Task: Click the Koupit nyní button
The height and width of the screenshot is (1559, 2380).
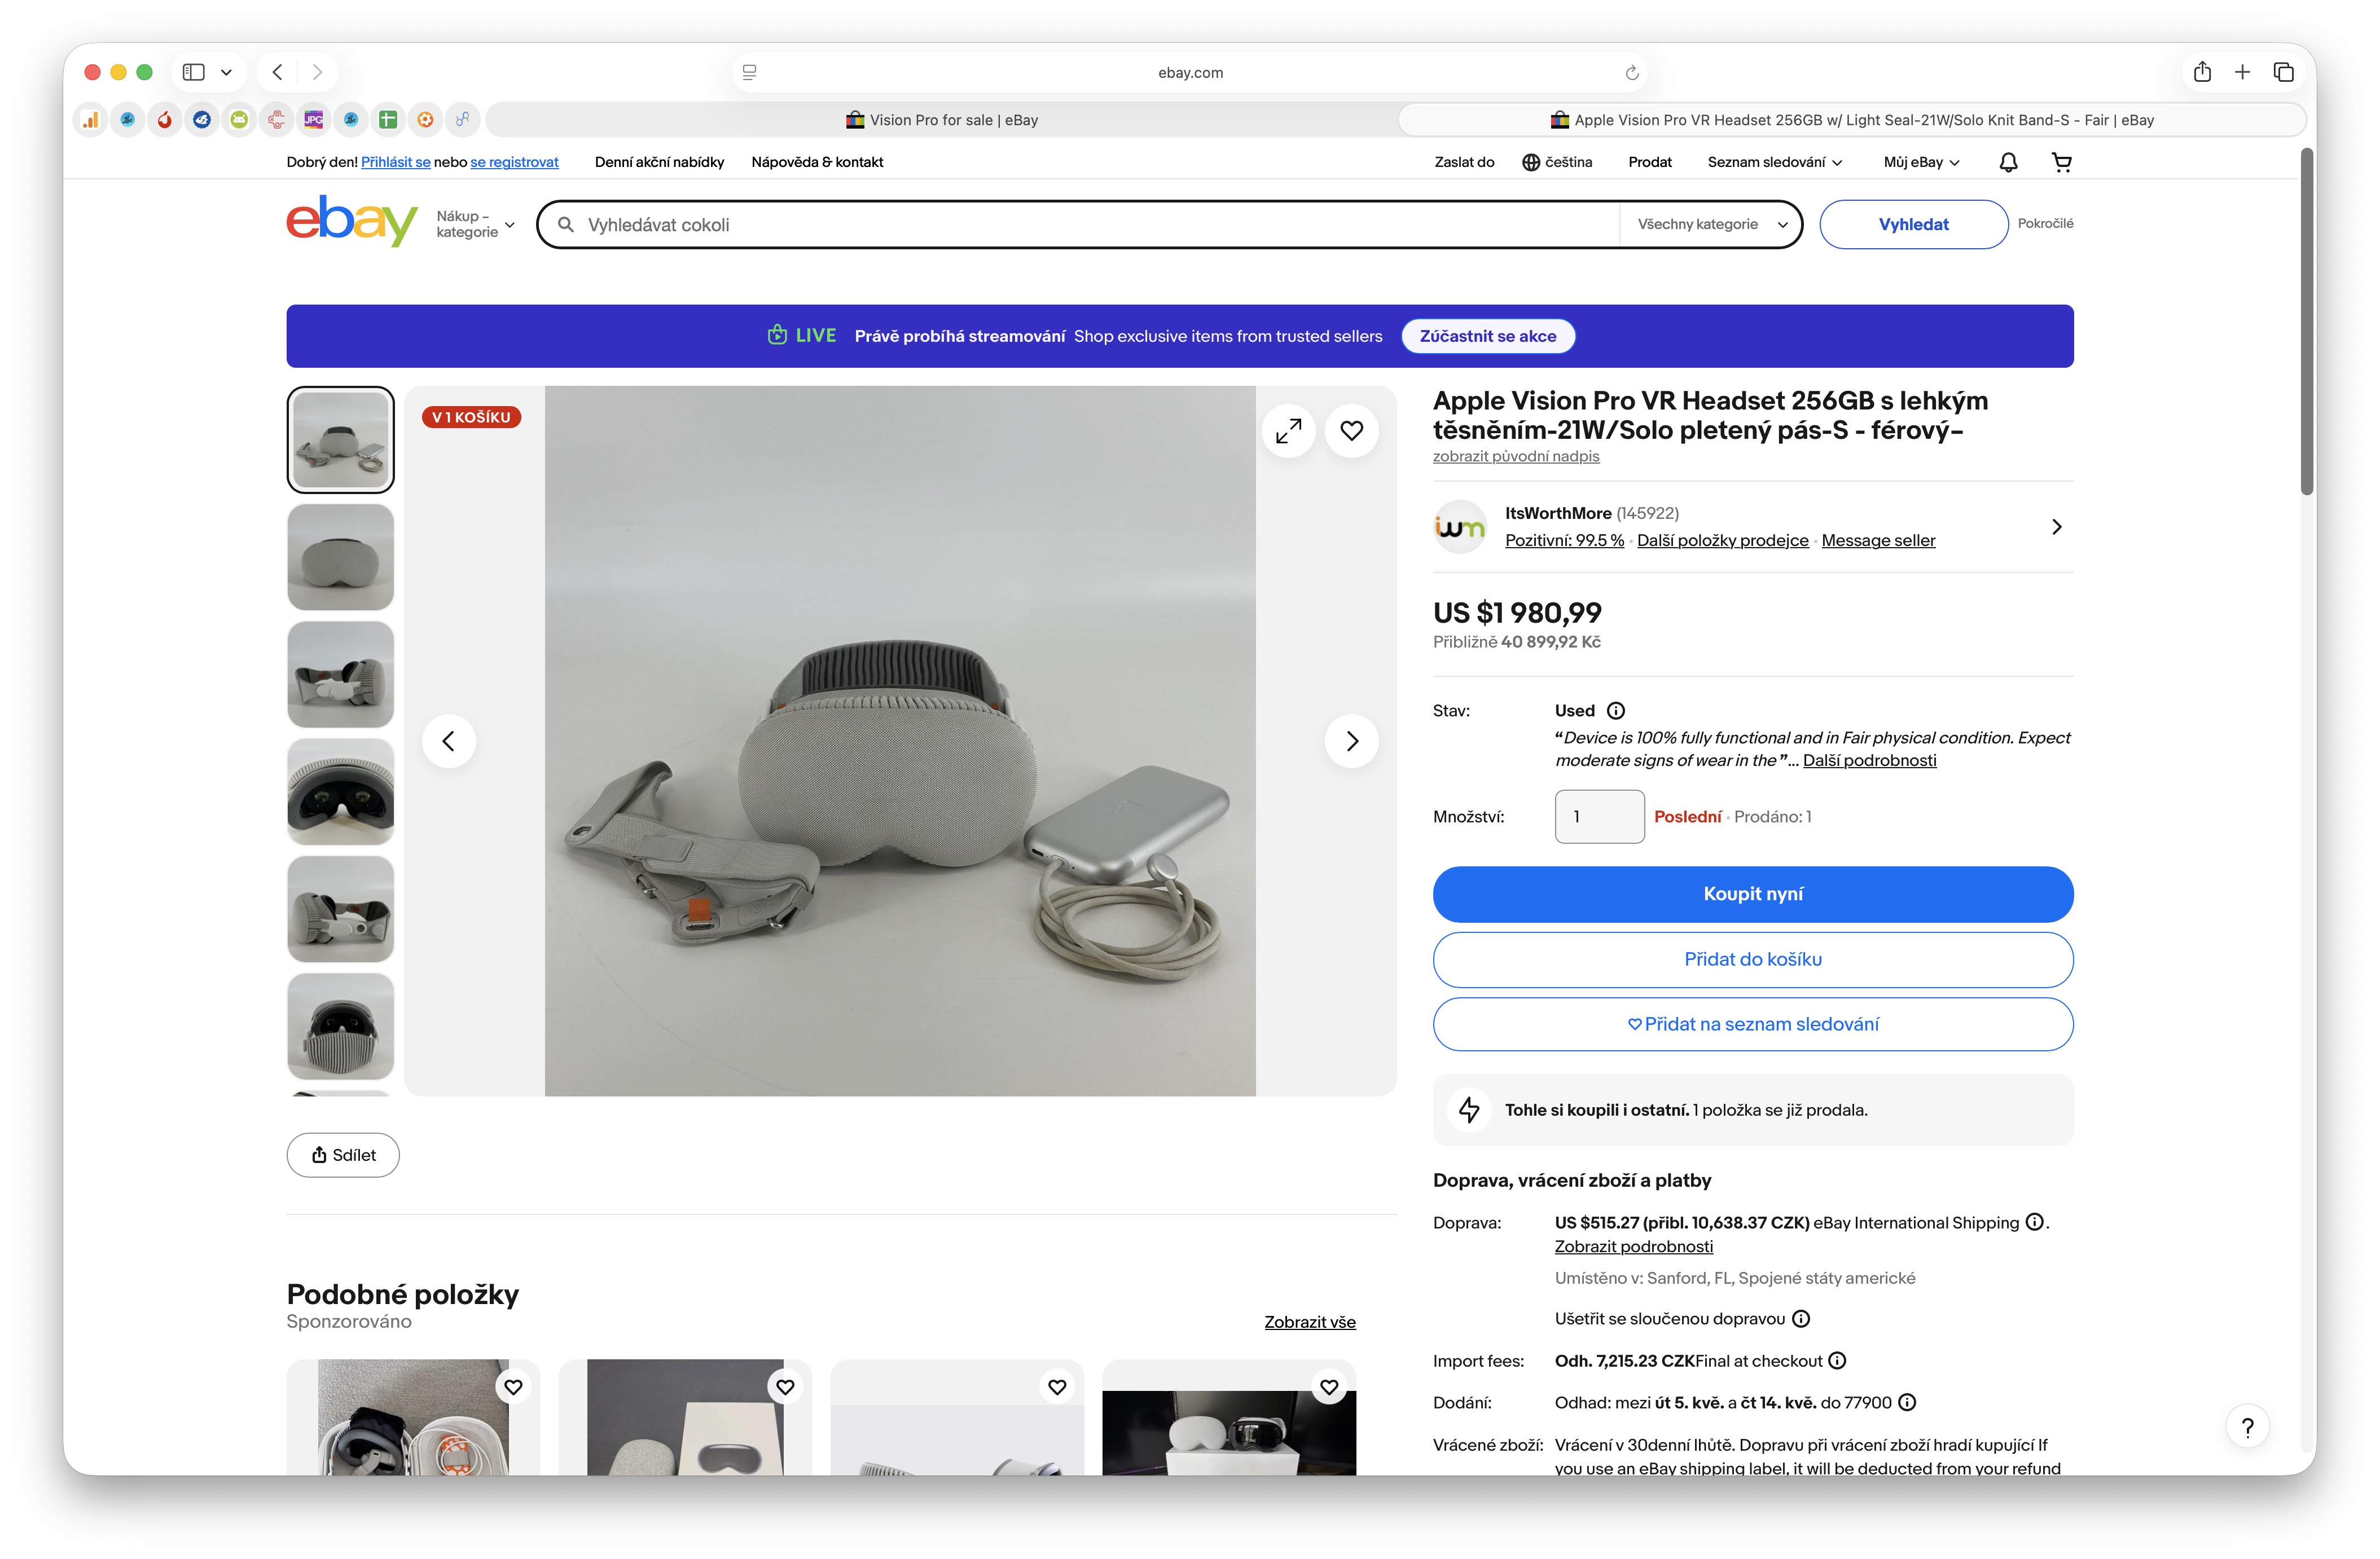Action: 1752,893
